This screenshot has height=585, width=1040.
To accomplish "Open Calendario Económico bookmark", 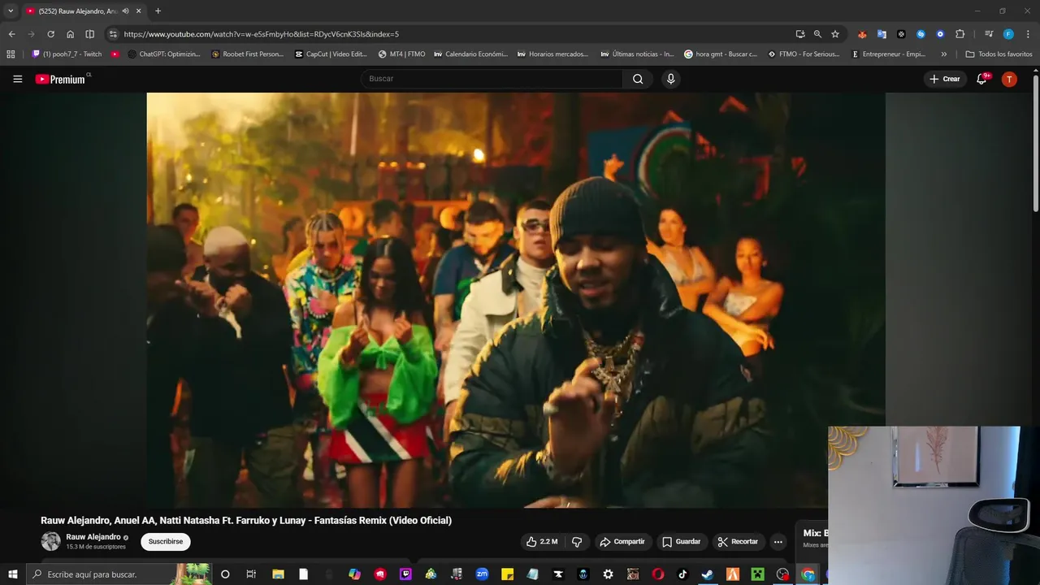I will point(471,54).
